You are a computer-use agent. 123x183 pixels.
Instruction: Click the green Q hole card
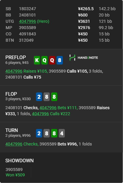click(44, 60)
